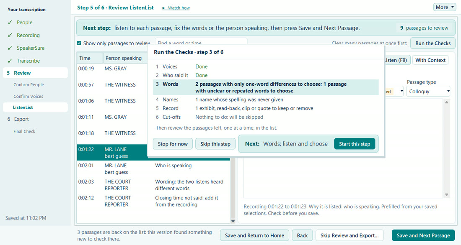The height and width of the screenshot is (245, 461).
Task: Click the scroll-down arrow of passage list
Action: (x=233, y=221)
